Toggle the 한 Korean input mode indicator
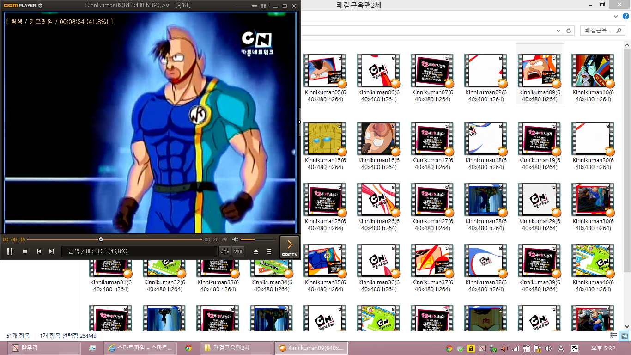 click(575, 349)
